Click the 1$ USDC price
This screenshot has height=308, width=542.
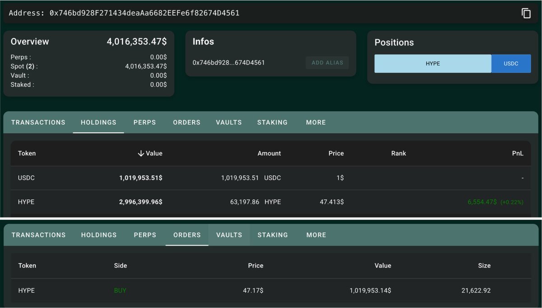[340, 178]
